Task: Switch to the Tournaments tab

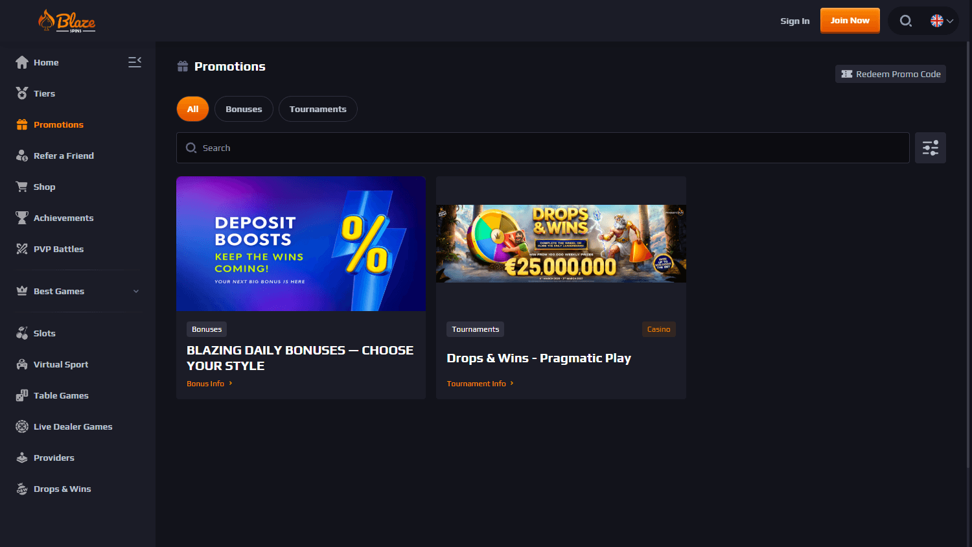Action: pos(318,109)
